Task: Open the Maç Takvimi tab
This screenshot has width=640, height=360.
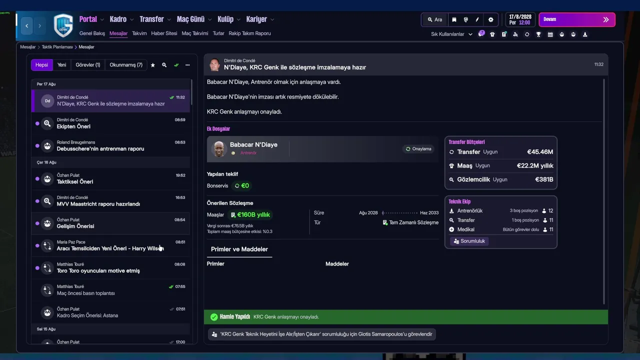Action: (195, 33)
